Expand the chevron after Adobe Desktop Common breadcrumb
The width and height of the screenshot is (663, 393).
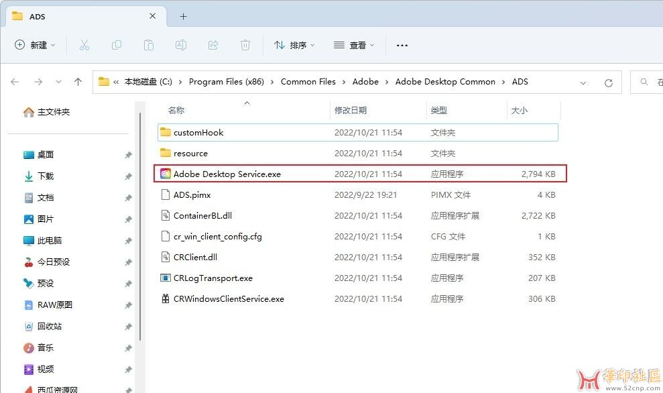[503, 82]
